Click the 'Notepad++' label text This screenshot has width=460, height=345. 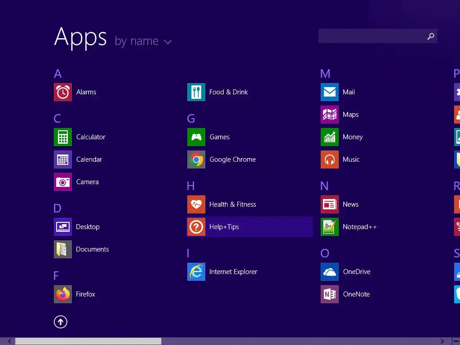360,227
